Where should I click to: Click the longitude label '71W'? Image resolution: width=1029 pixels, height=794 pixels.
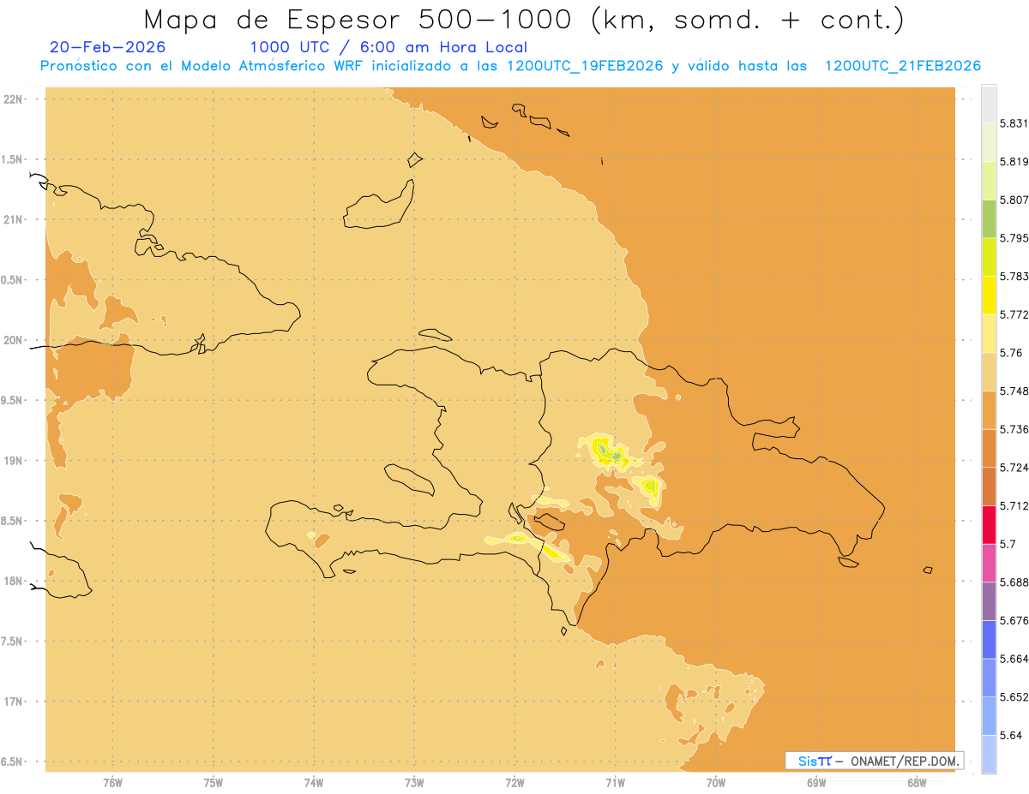click(x=615, y=782)
